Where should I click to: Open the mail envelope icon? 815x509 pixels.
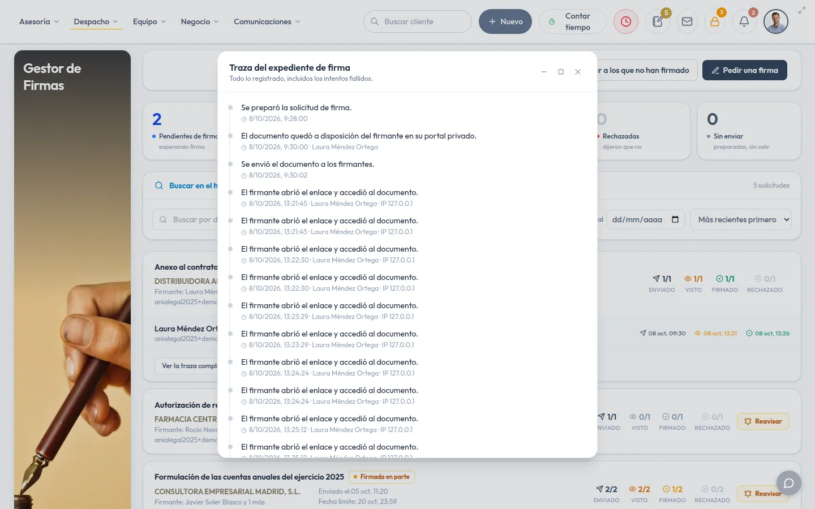(x=687, y=21)
